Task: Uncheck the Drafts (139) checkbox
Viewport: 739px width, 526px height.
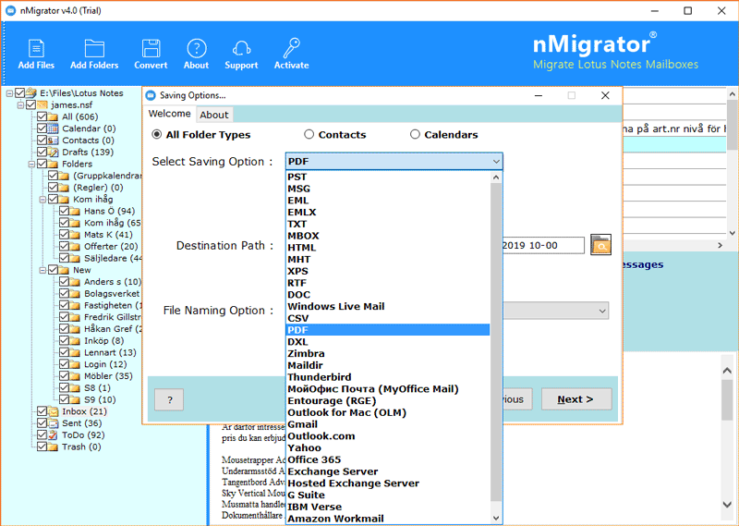Action: click(42, 152)
